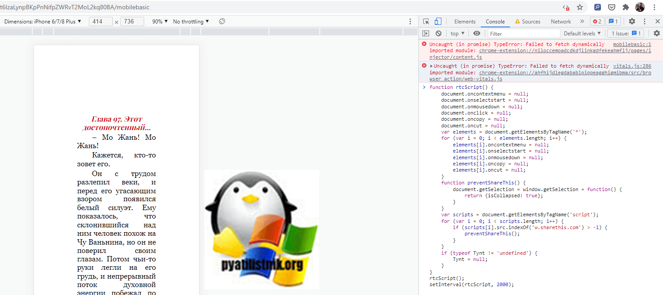The height and width of the screenshot is (295, 663).
Task: Click the live expression eye icon
Action: (476, 33)
